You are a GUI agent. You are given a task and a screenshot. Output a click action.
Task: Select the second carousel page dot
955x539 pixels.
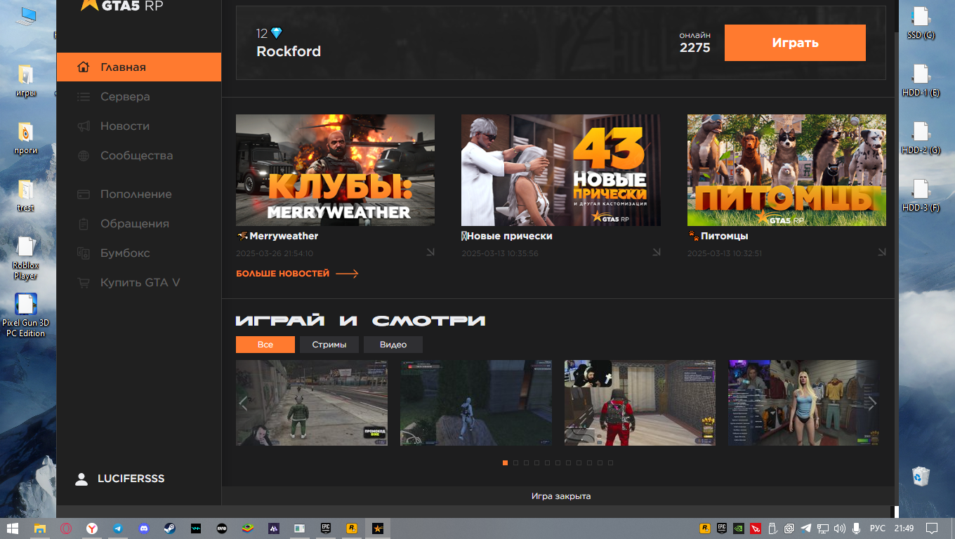[x=515, y=463]
